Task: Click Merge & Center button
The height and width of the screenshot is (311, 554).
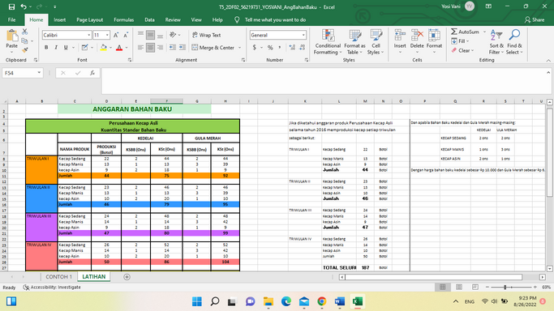Action: (213, 47)
